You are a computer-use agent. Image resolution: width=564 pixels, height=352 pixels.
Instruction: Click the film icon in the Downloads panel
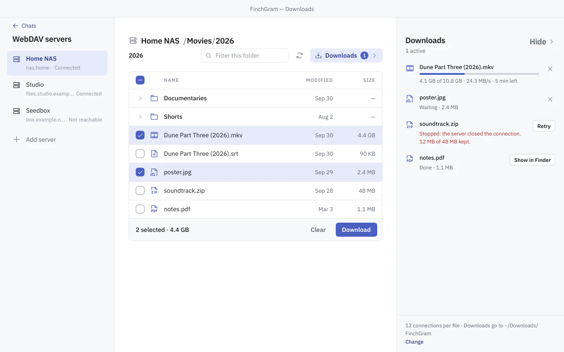[x=410, y=68]
